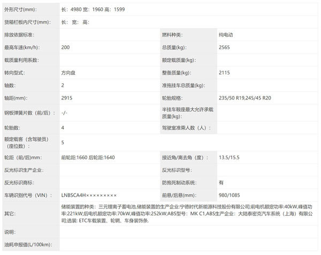Click the 反光标识生产企业 label
This screenshot has width=321, height=255.
[x=24, y=170]
